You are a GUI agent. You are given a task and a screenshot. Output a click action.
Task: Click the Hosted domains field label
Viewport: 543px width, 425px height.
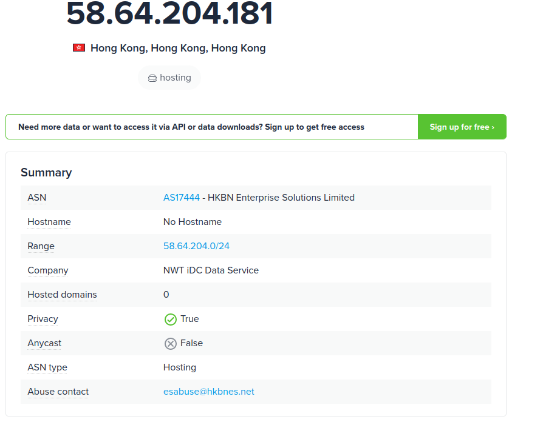point(62,295)
